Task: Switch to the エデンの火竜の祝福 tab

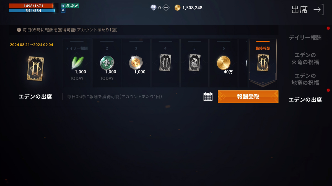Action: 305,58
